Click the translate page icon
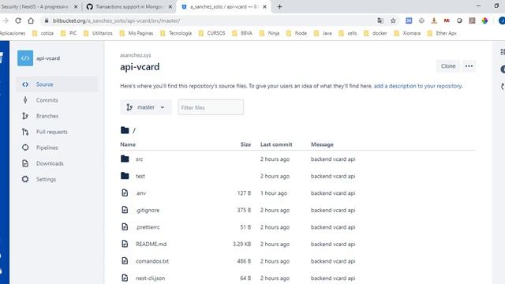This screenshot has height=284, width=505. pyautogui.click(x=380, y=21)
